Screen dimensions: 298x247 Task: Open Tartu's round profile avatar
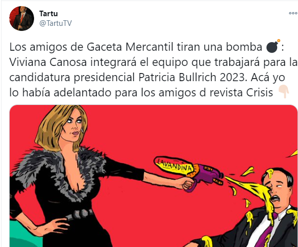[x=22, y=18]
